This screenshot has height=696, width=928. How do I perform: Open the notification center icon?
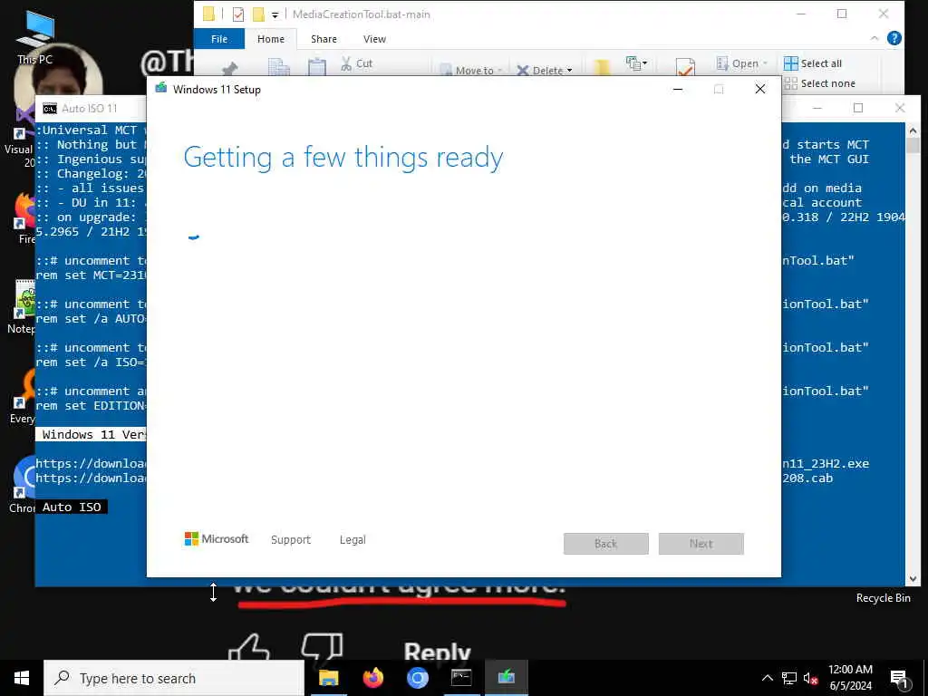[899, 679]
